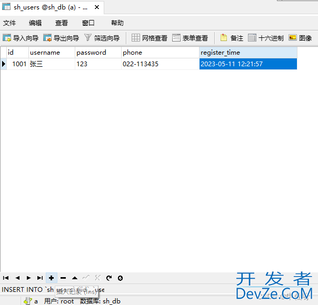The height and width of the screenshot is (305, 318).
Task: Open the 编辑 menu
Action: pyautogui.click(x=35, y=23)
